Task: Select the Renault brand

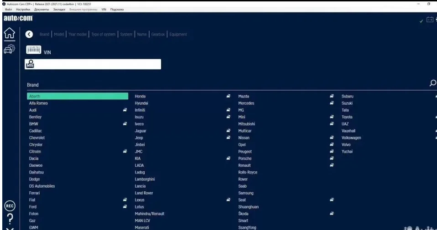Action: (x=244, y=165)
